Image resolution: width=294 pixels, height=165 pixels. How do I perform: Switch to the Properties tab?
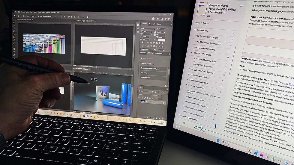click(x=143, y=53)
